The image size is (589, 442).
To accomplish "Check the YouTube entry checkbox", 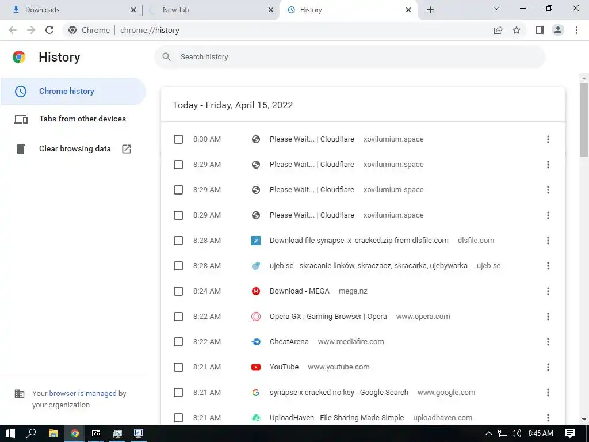I will tap(178, 367).
